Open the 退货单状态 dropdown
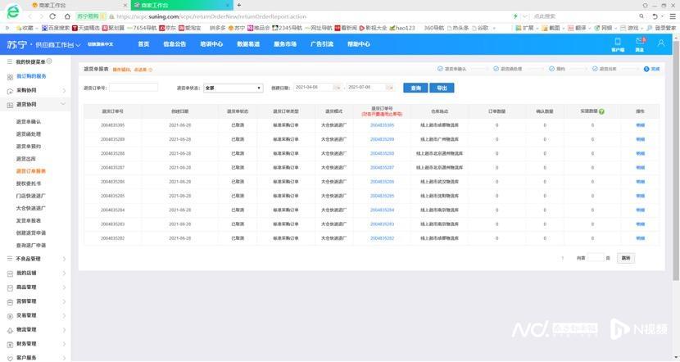The height and width of the screenshot is (362, 680). click(x=233, y=87)
